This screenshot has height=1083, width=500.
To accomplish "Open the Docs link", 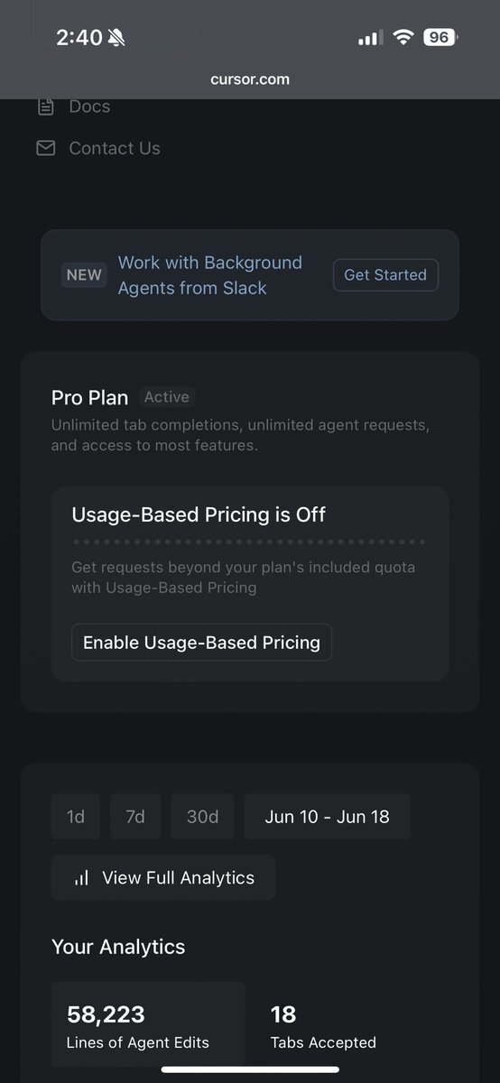I will pyautogui.click(x=89, y=106).
